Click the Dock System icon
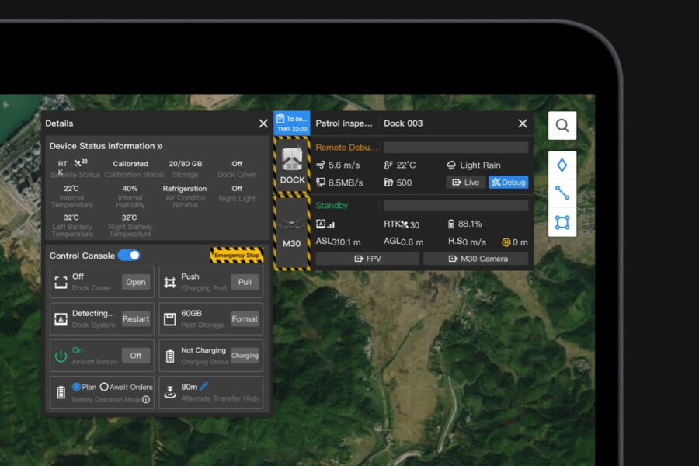699x466 pixels. 61,319
